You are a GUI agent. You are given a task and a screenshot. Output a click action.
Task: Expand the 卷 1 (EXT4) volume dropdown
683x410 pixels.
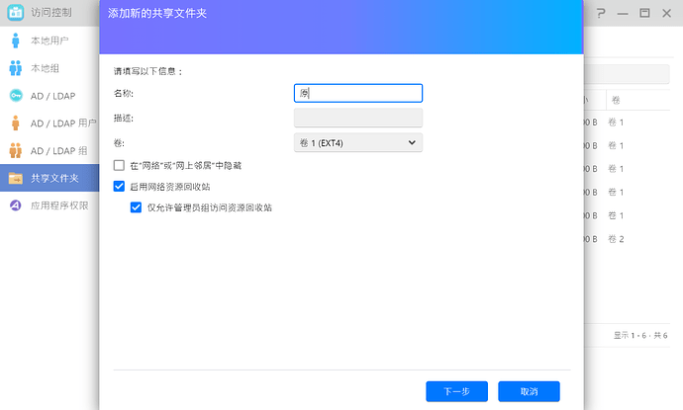pos(358,143)
